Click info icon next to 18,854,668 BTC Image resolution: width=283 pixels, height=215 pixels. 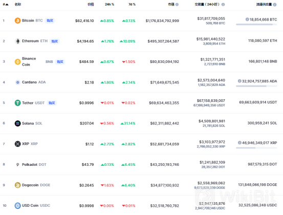point(247,19)
